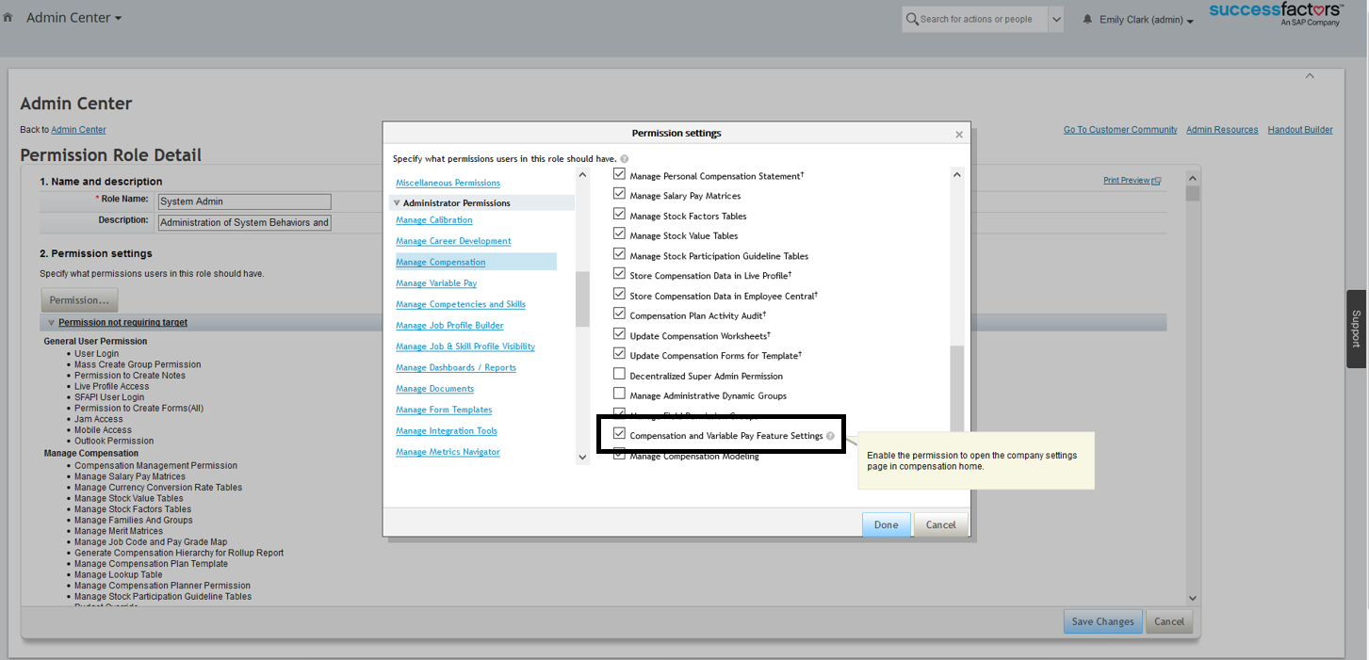Click Done in Permission settings dialog
Screen dimensions: 1369x660
(x=887, y=524)
